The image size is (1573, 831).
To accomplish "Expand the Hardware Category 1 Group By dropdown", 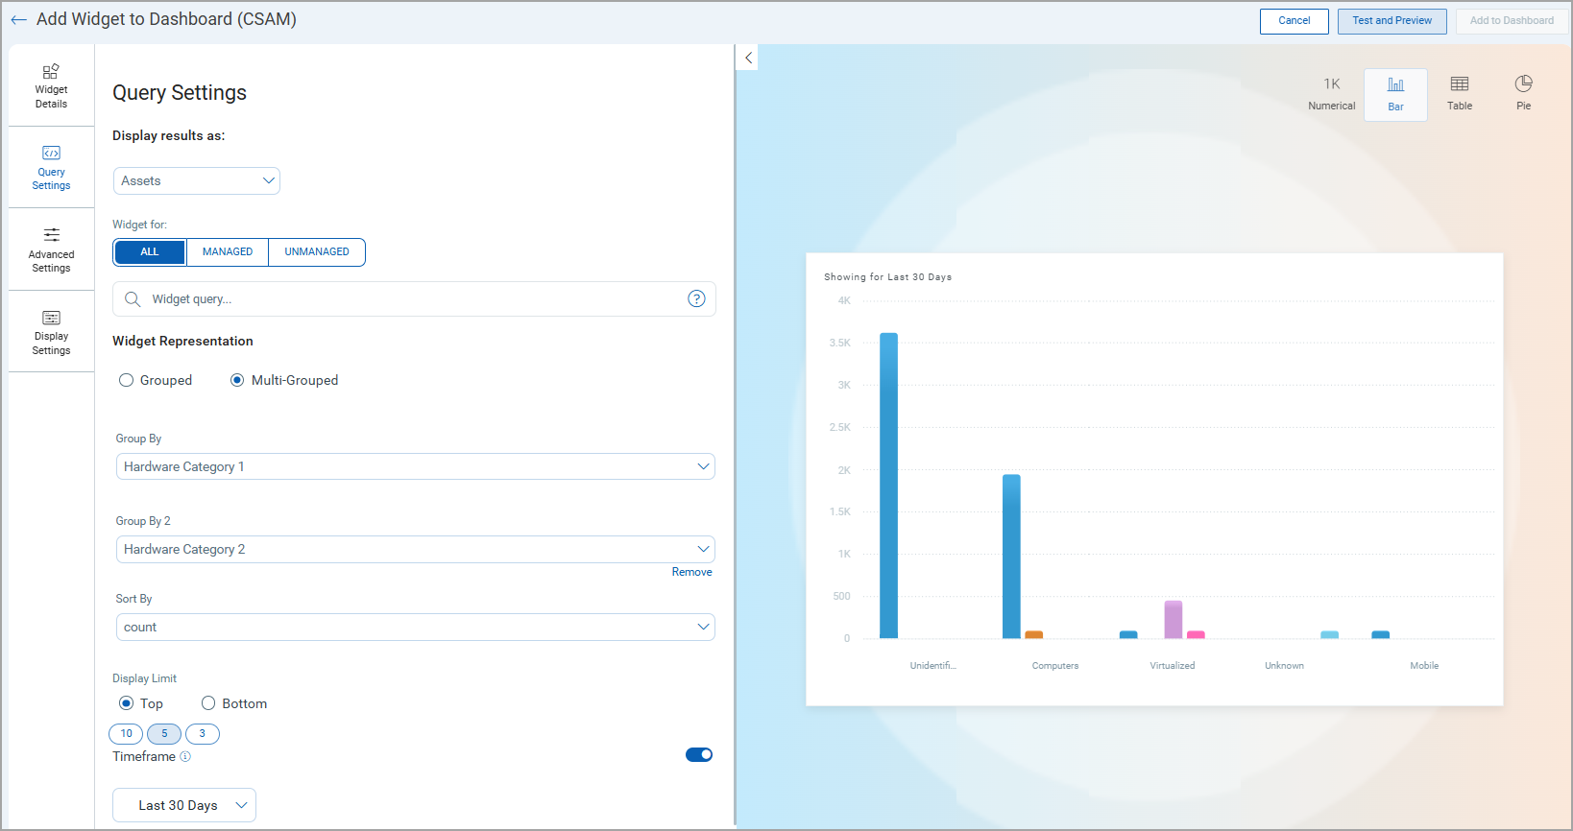I will (x=415, y=466).
